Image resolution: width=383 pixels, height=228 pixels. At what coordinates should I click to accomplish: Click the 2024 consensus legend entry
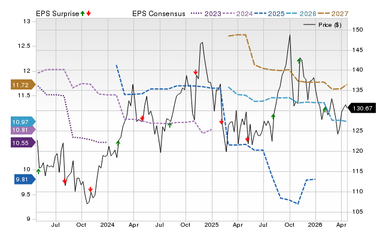pyautogui.click(x=238, y=14)
